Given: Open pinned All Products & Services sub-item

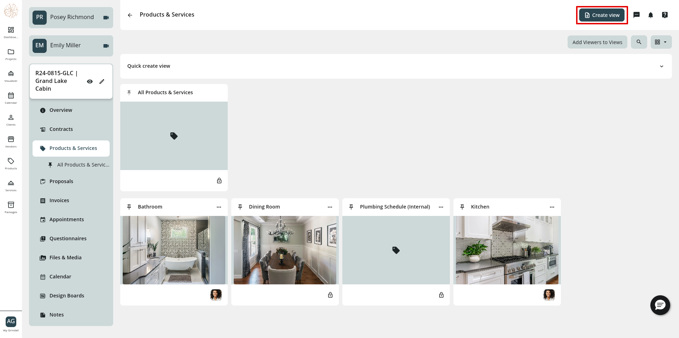Looking at the screenshot, I should pyautogui.click(x=78, y=165).
